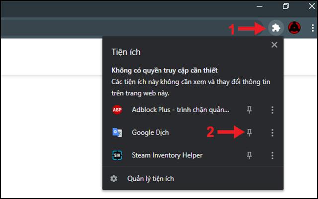Select the Google Dịch extension name
Screen dimensions: 318x199
[152, 133]
